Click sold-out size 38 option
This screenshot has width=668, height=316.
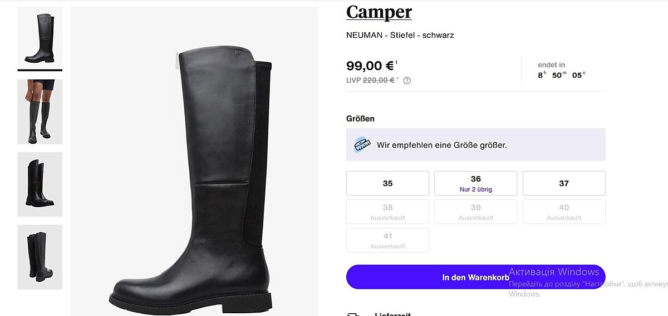(387, 212)
